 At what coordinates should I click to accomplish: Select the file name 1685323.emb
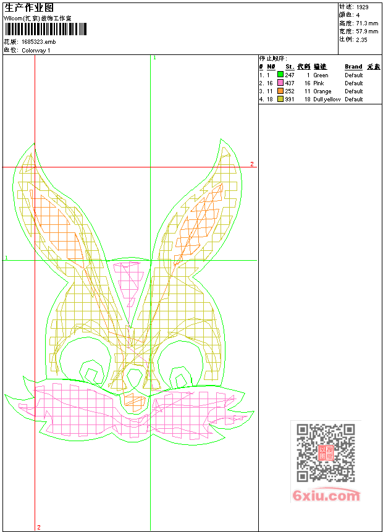39,42
